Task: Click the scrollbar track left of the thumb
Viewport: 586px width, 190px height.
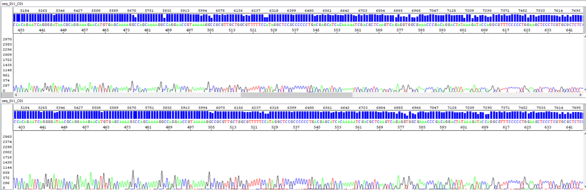Action: pyautogui.click(x=131, y=94)
